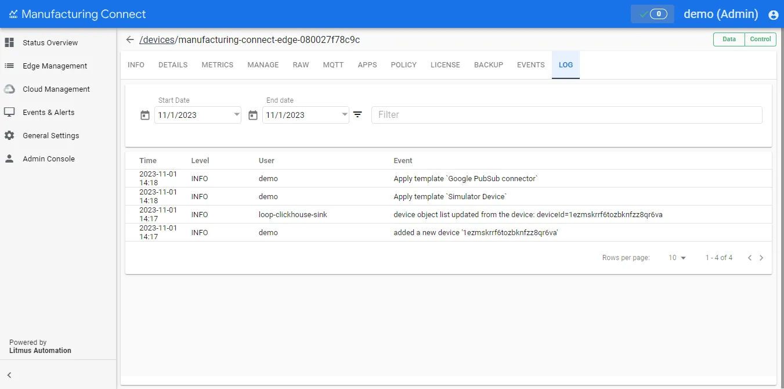The height and width of the screenshot is (389, 784).
Task: Open the RAW tab
Action: (301, 65)
